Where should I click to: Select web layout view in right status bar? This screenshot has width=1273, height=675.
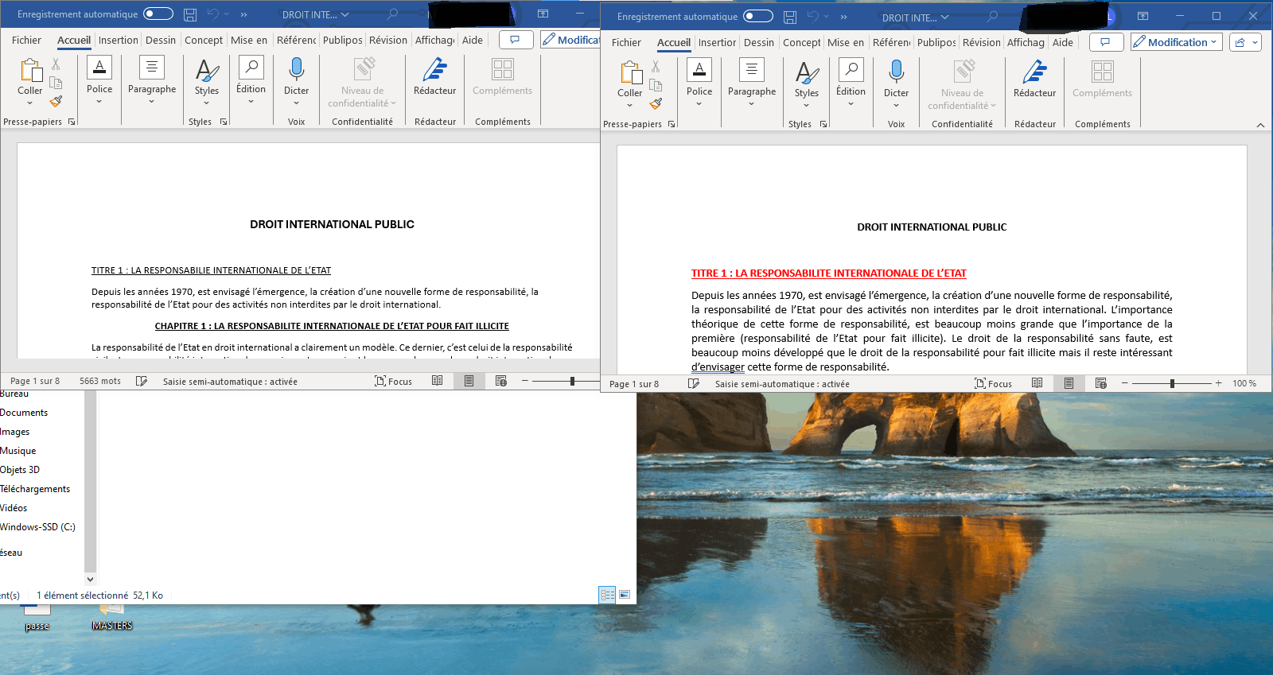[1101, 383]
